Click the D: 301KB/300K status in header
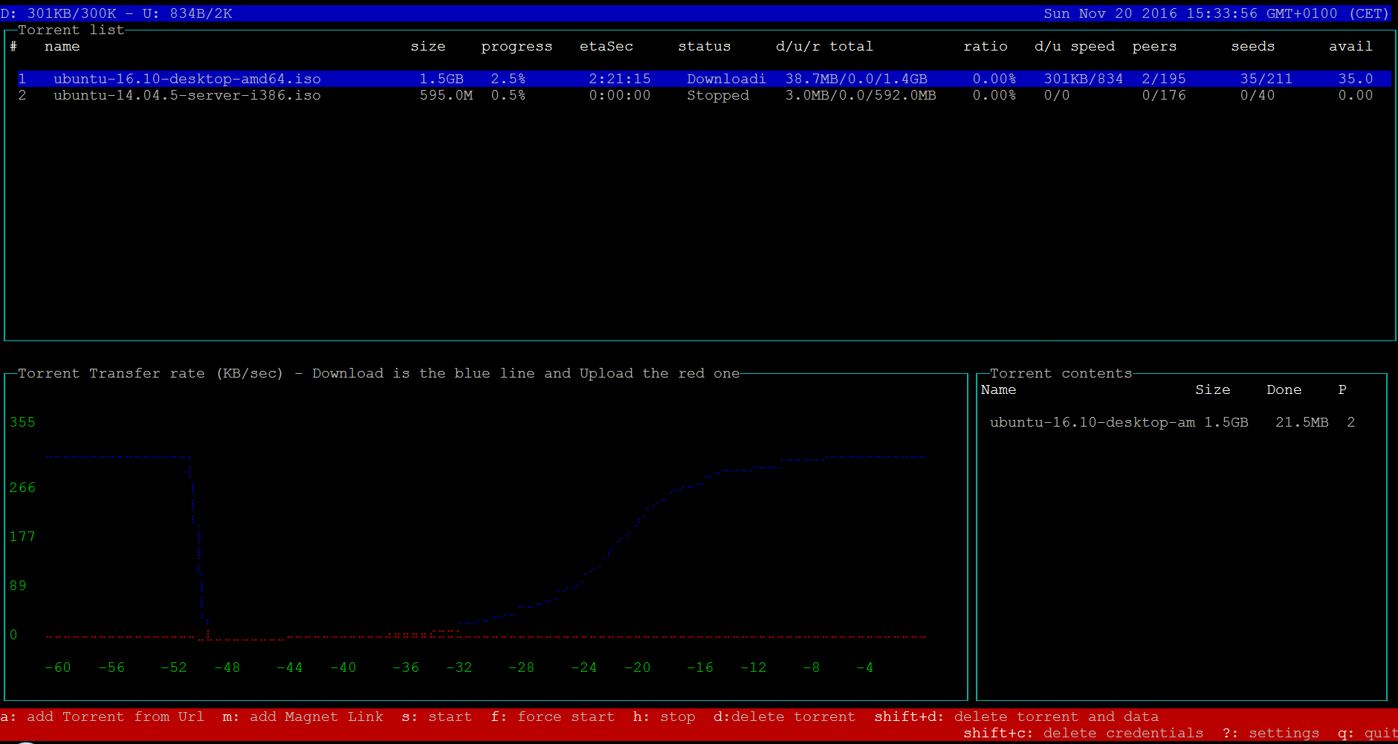The image size is (1398, 744). 58,13
